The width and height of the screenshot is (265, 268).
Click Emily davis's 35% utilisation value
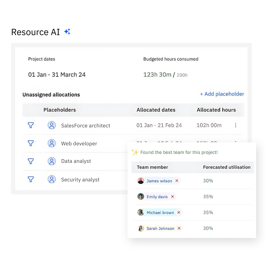208,197
